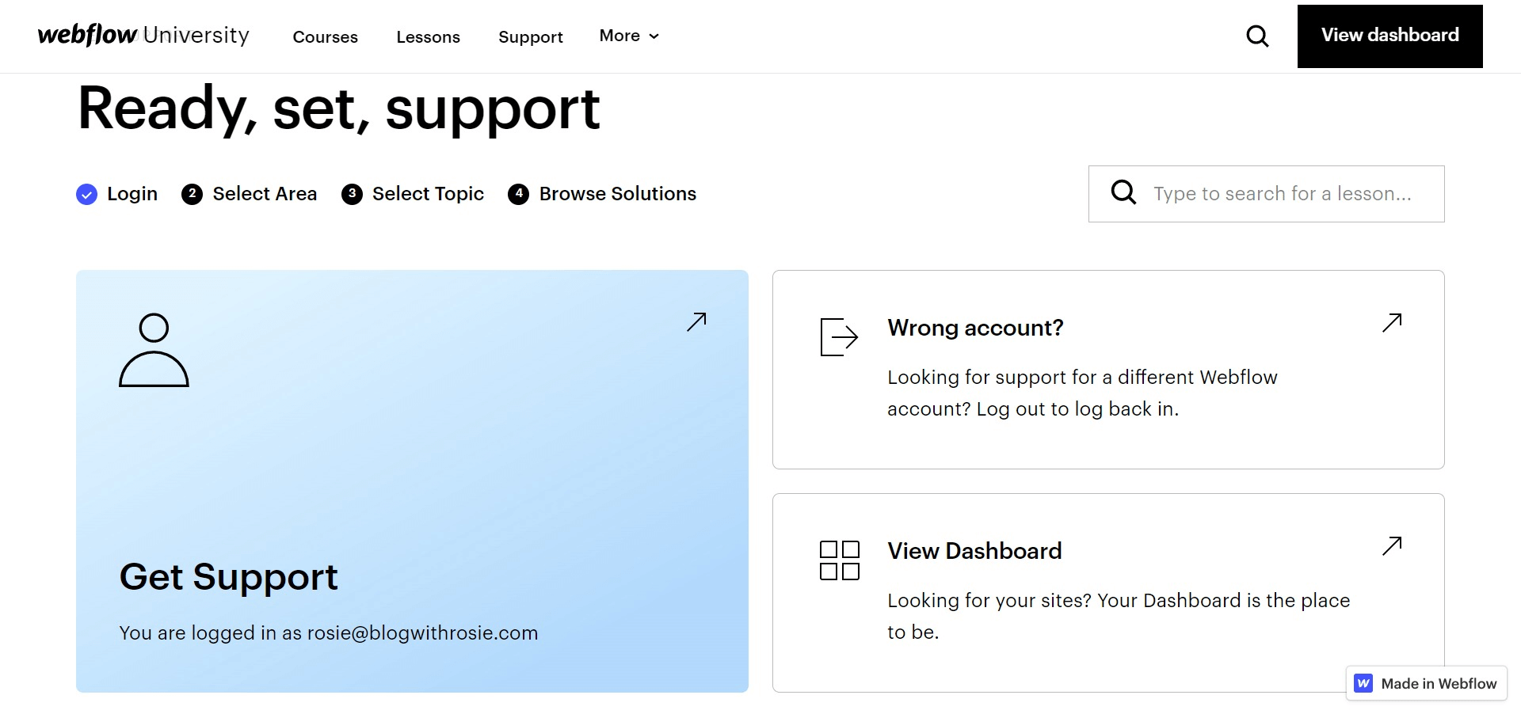Image resolution: width=1521 pixels, height=714 pixels.
Task: Open the Courses menu item
Action: coord(325,36)
